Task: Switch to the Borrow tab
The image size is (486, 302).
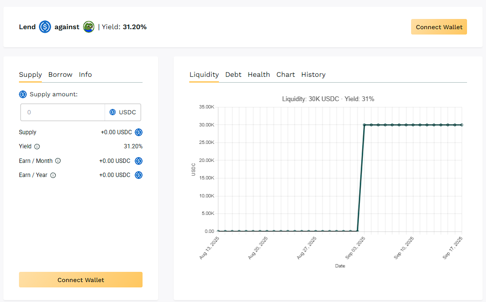Action: [x=60, y=75]
